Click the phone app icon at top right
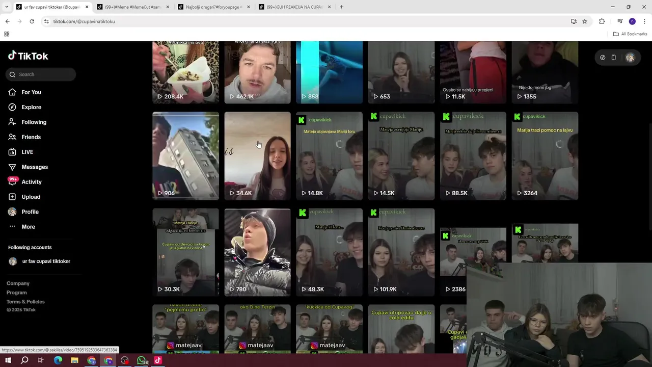 [x=613, y=58]
